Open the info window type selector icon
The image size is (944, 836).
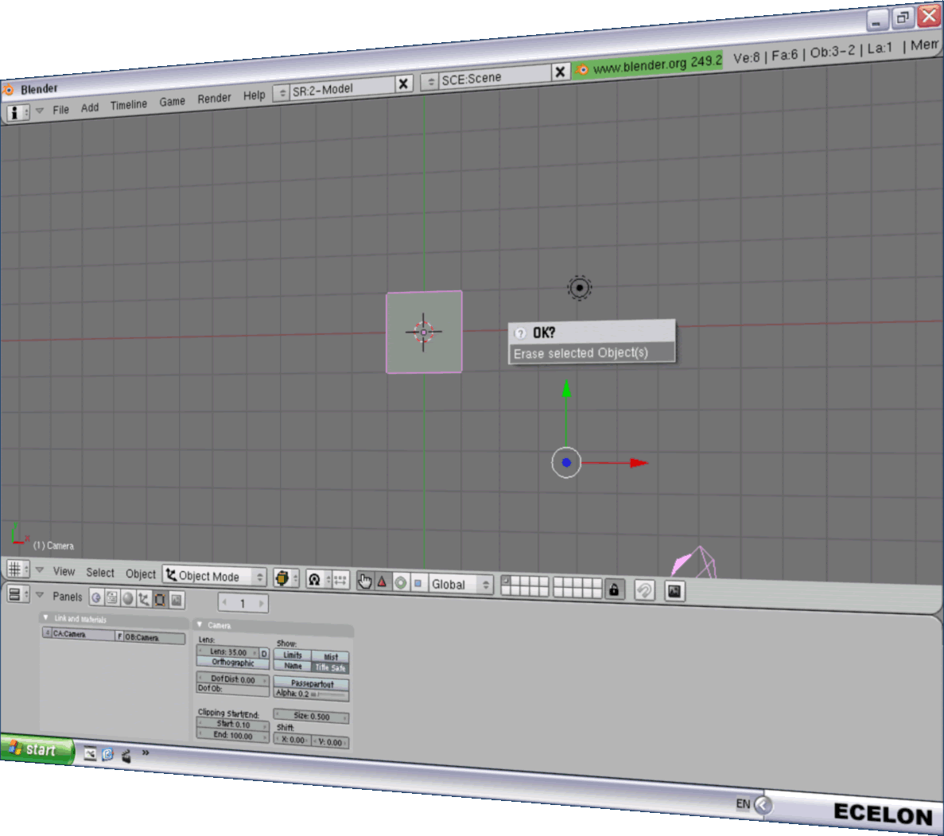tap(17, 113)
